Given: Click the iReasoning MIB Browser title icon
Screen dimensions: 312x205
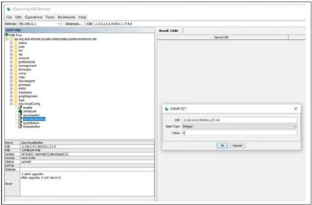Looking at the screenshot, I should click(9, 9).
